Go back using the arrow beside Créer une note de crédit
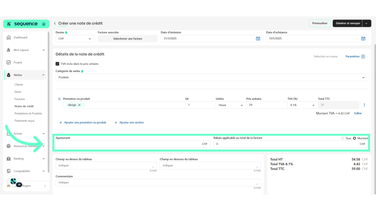Screen dimensions: 376x211 coord(55,23)
